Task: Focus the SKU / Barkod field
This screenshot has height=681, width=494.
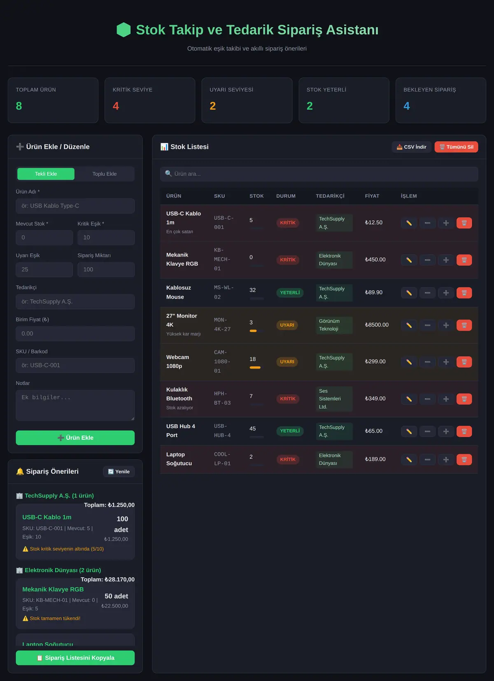Action: (75, 365)
